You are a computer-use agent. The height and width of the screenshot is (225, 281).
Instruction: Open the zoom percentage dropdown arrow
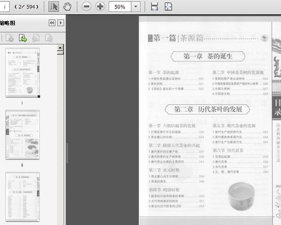[x=135, y=7]
